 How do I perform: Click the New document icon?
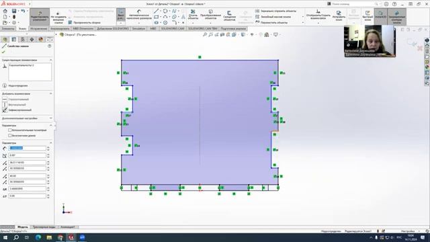click(x=5, y=17)
